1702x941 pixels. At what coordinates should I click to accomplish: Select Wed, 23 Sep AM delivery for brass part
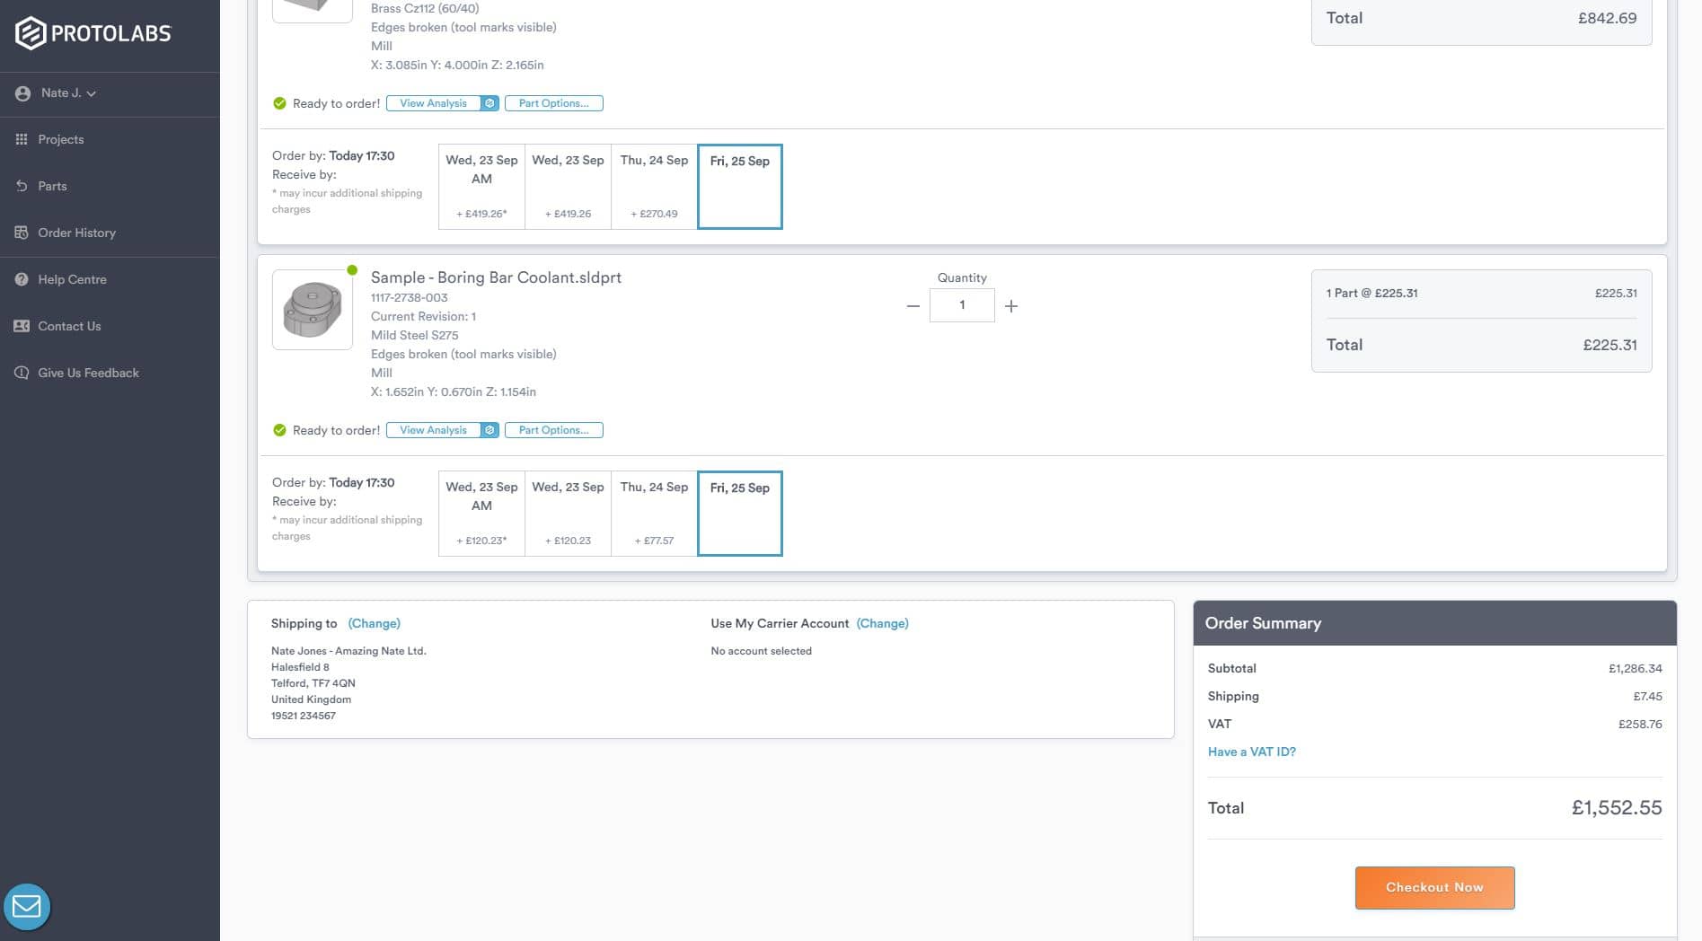point(481,186)
